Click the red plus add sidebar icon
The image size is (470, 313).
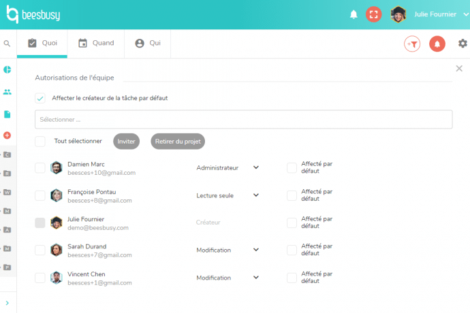pos(7,135)
